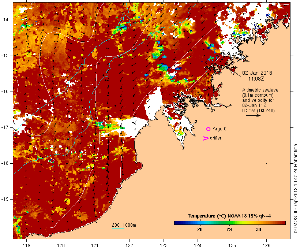Click the longitude axis label 126

[x=266, y=246]
